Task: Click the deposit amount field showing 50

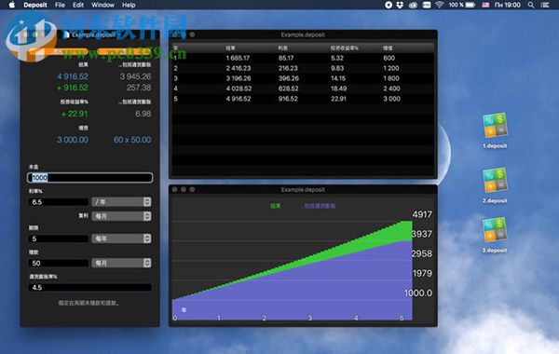Action: pos(58,263)
